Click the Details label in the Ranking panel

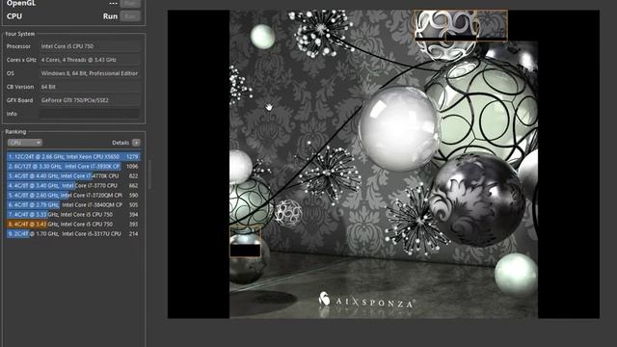pos(121,143)
